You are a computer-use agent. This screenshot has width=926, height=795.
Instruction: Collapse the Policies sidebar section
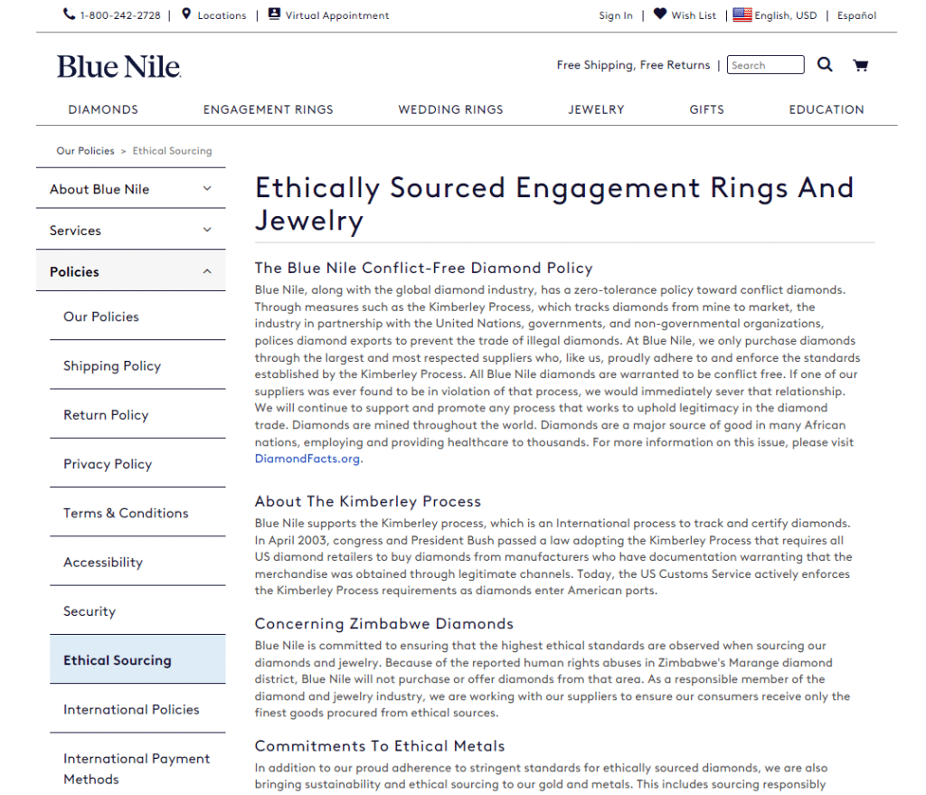(131, 271)
